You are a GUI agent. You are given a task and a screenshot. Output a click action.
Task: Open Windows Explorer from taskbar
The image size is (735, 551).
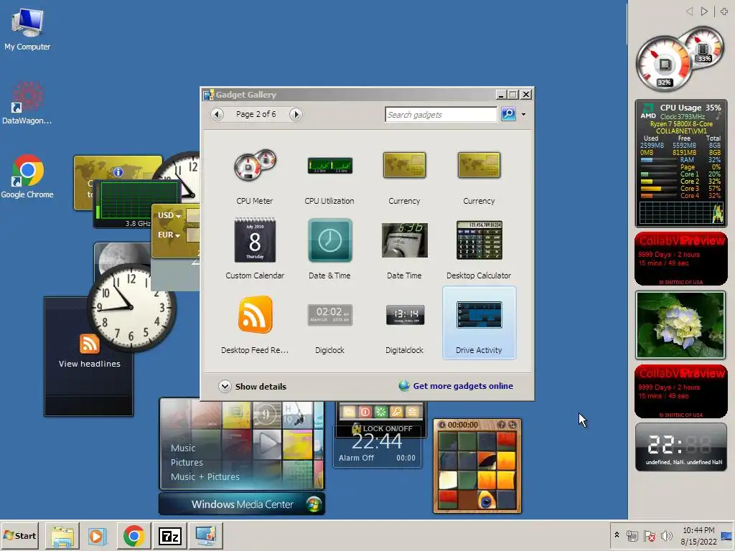pyautogui.click(x=62, y=535)
